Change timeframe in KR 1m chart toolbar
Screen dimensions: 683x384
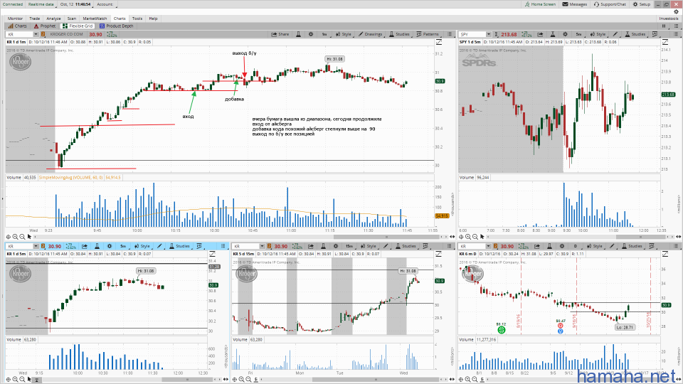(x=324, y=34)
